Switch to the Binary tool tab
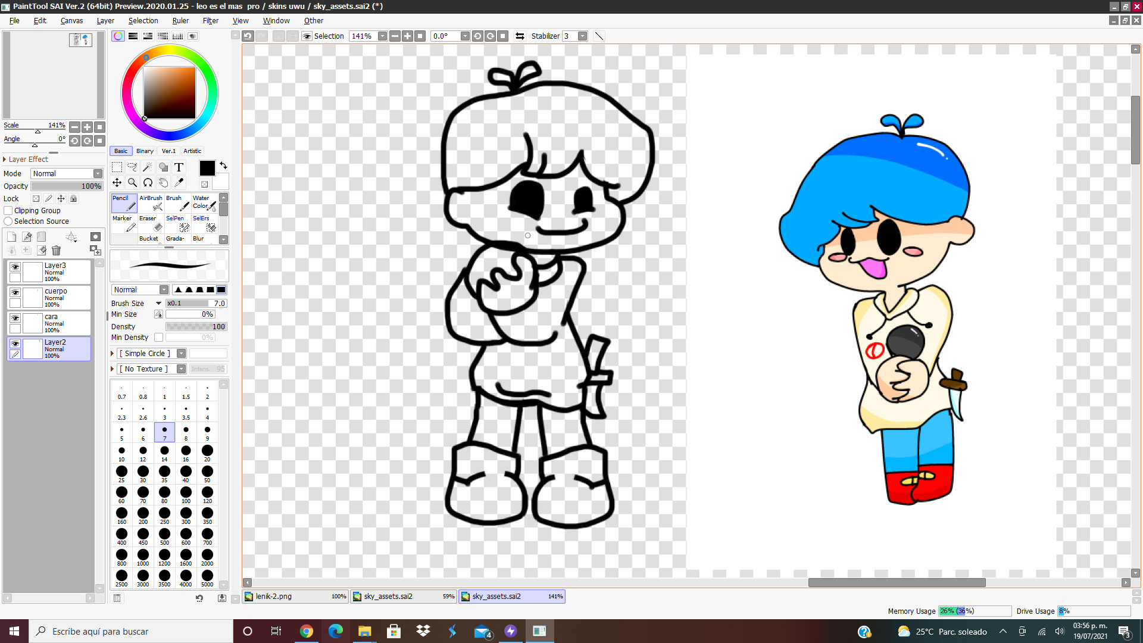Viewport: 1143px width, 643px height. click(x=145, y=151)
